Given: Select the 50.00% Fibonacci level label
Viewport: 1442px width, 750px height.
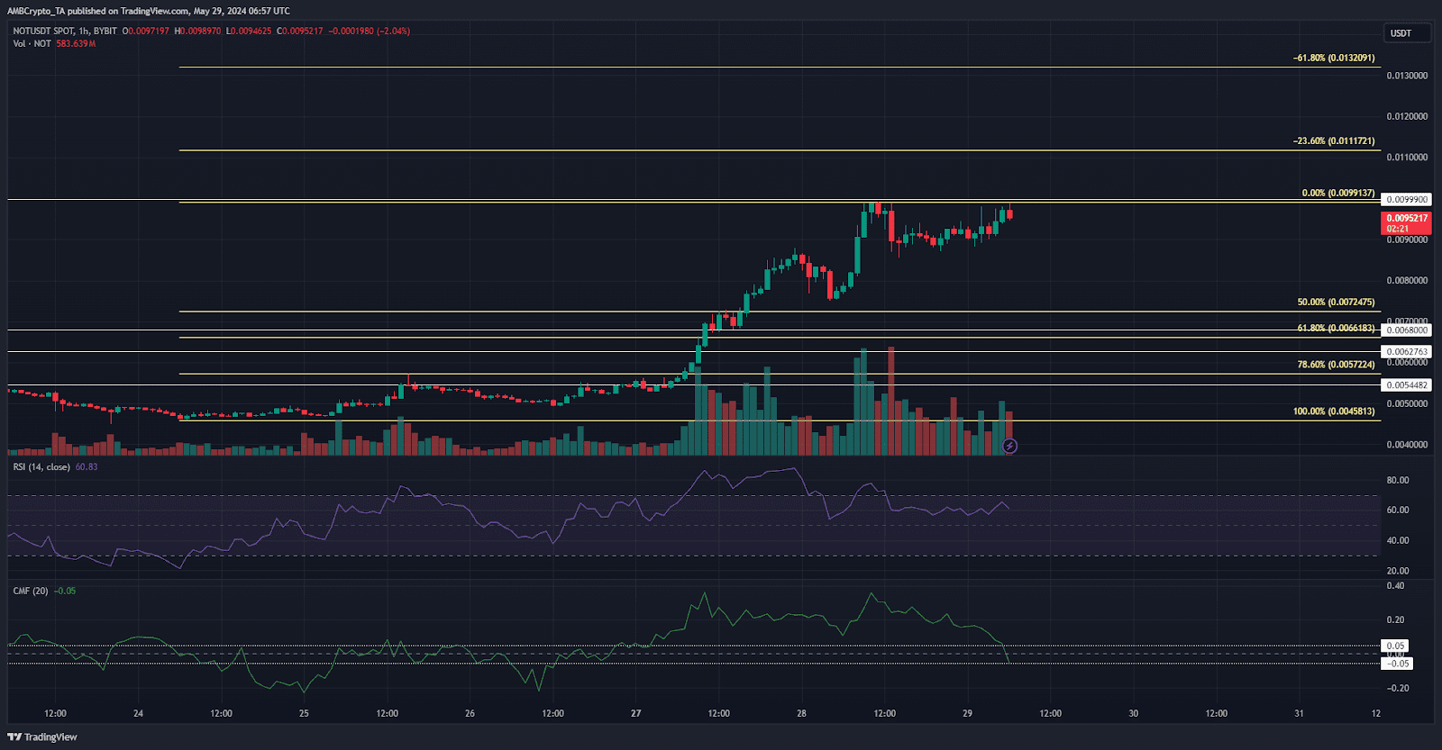Looking at the screenshot, I should point(1336,303).
